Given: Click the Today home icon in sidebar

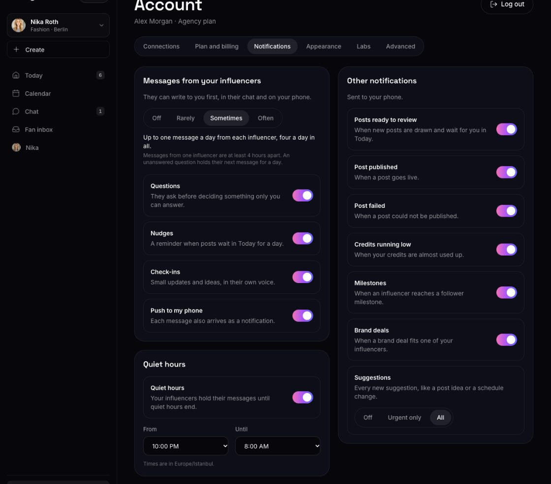Looking at the screenshot, I should click(x=16, y=75).
